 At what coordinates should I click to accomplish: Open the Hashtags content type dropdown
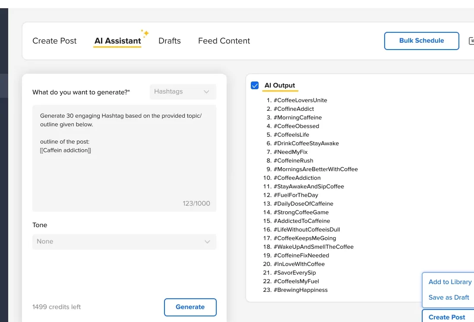coord(183,91)
